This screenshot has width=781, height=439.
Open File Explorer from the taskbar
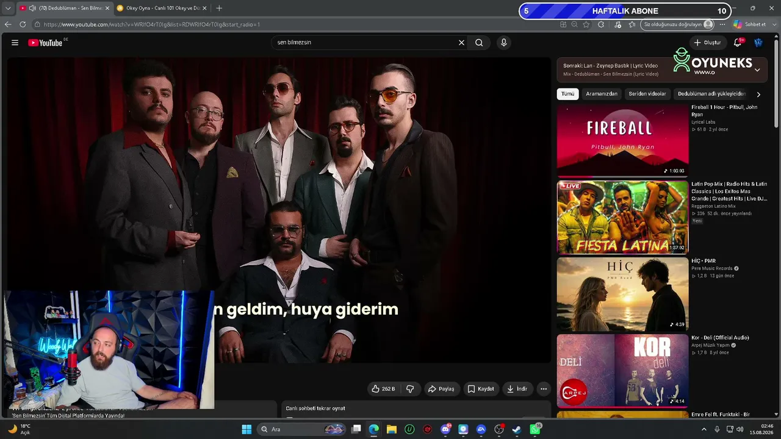click(392, 429)
